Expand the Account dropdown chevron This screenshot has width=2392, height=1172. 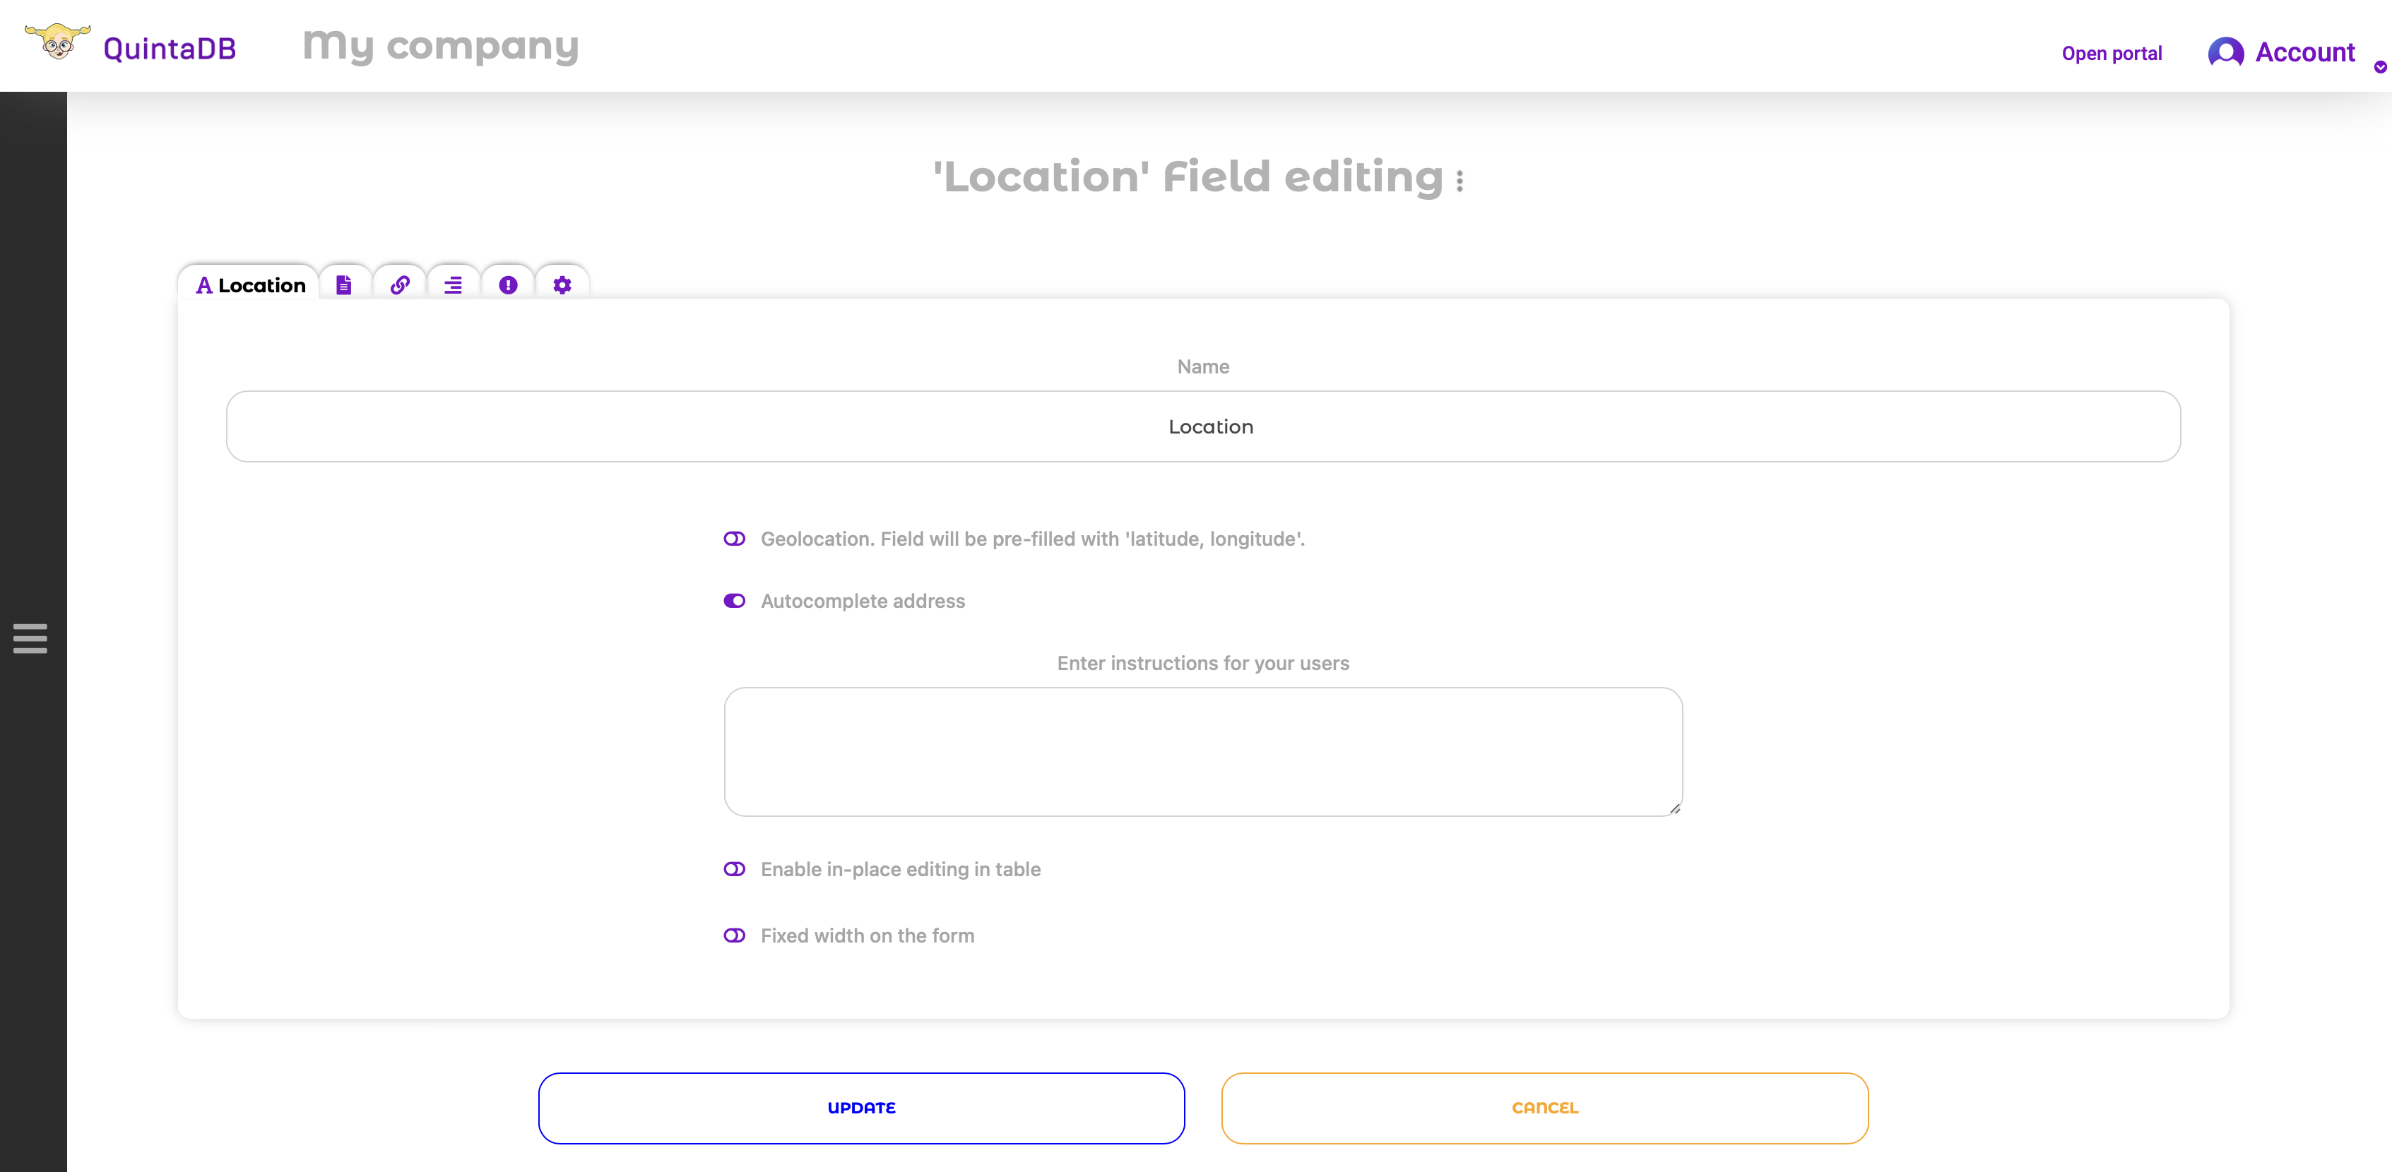(x=2379, y=67)
